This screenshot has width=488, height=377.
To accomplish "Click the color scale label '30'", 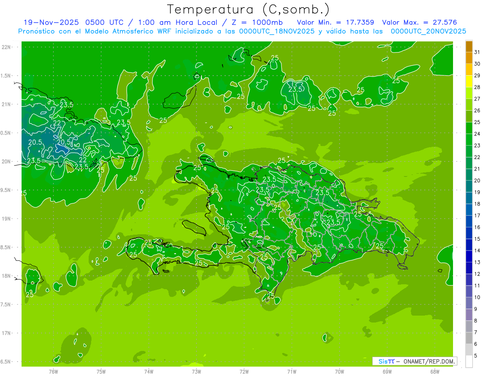I will click(477, 64).
